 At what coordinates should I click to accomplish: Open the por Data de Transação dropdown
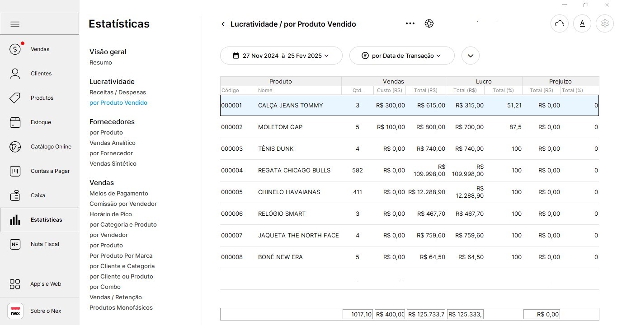click(402, 56)
